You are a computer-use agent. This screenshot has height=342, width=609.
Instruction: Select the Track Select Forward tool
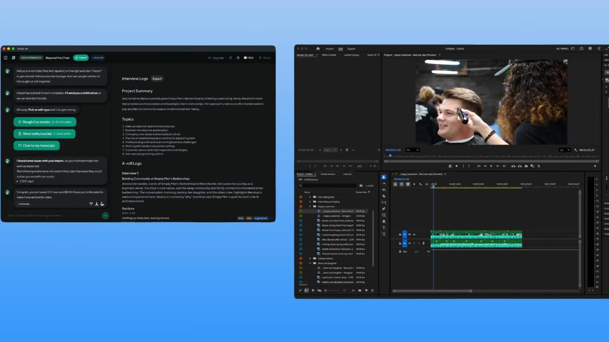(383, 184)
